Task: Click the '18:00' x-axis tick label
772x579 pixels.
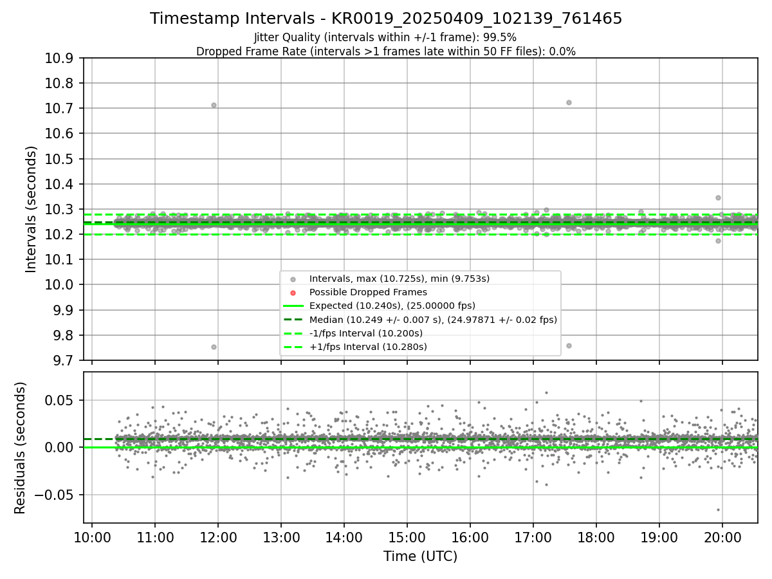Action: tap(596, 537)
